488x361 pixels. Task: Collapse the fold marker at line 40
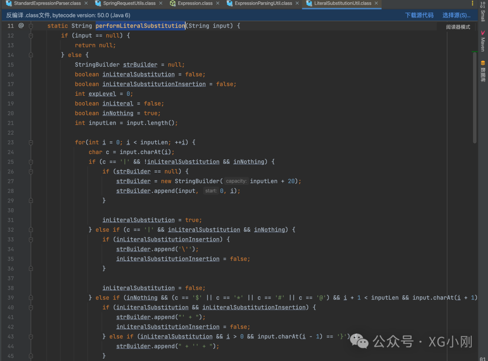point(31,308)
